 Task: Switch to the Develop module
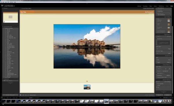[x=145, y=6]
